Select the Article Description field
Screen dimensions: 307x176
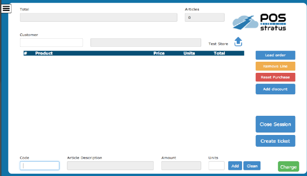tap(110, 166)
